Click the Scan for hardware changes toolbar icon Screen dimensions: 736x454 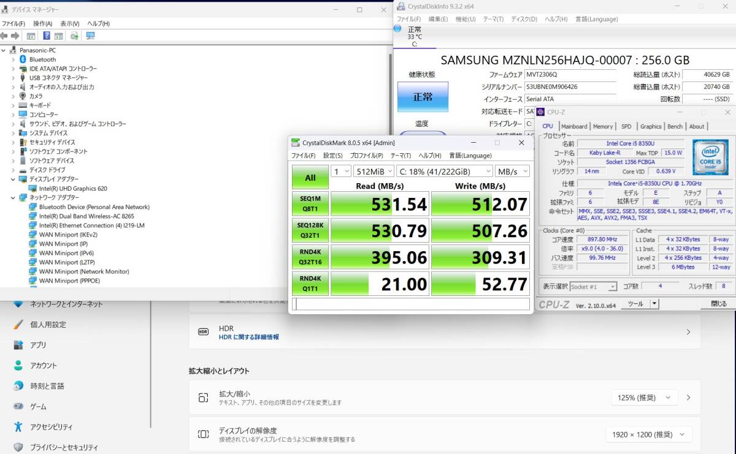(x=74, y=36)
